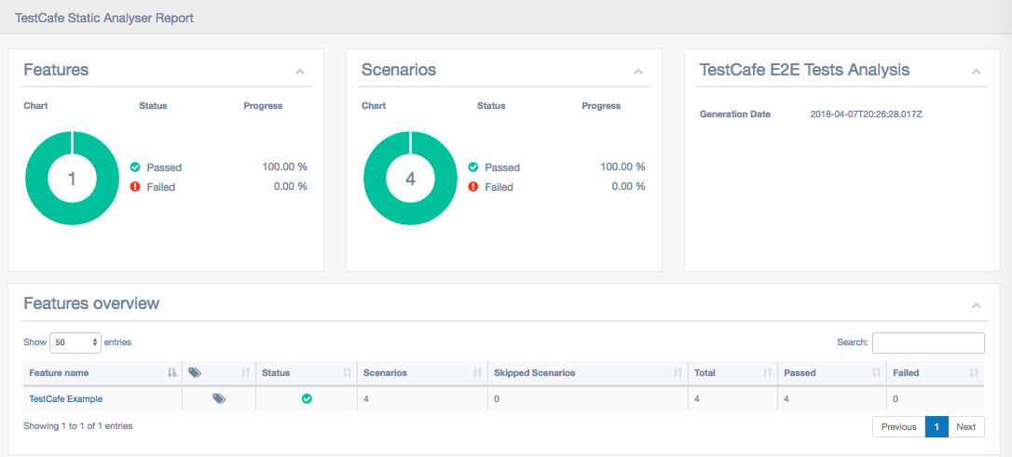Click the Skipped Scenarios cell value 0

click(497, 399)
